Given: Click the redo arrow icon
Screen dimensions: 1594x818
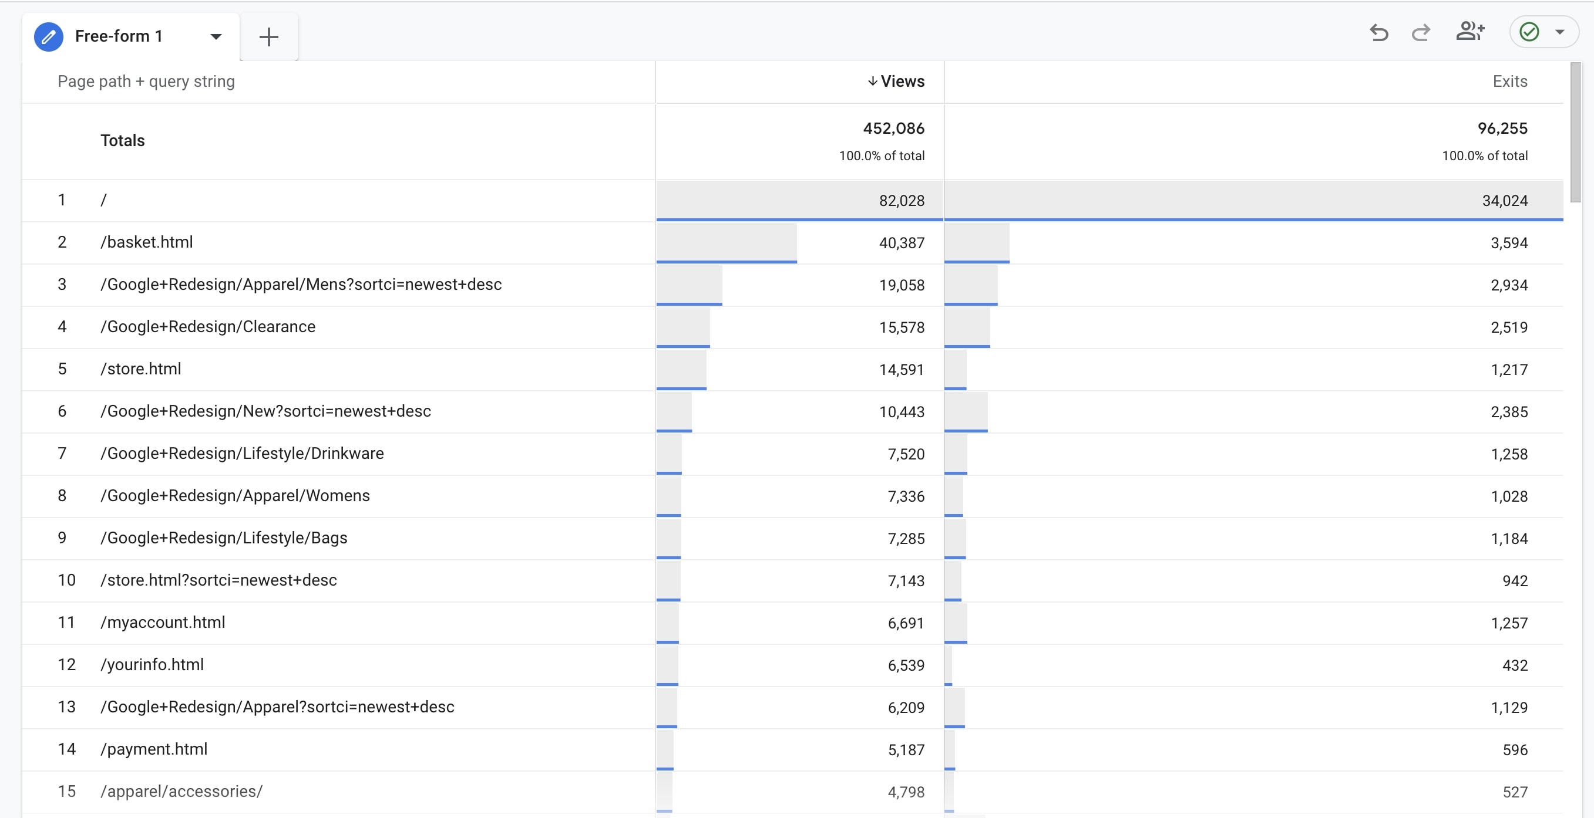Looking at the screenshot, I should click(1421, 32).
